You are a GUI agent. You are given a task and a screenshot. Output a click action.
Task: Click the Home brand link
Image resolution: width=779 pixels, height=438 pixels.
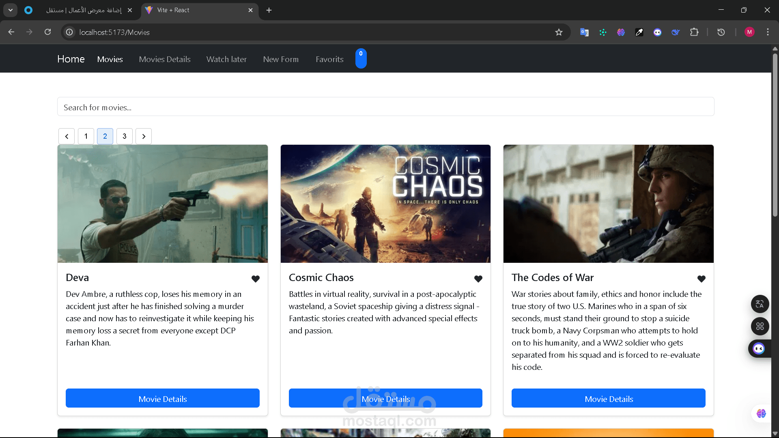pyautogui.click(x=71, y=59)
